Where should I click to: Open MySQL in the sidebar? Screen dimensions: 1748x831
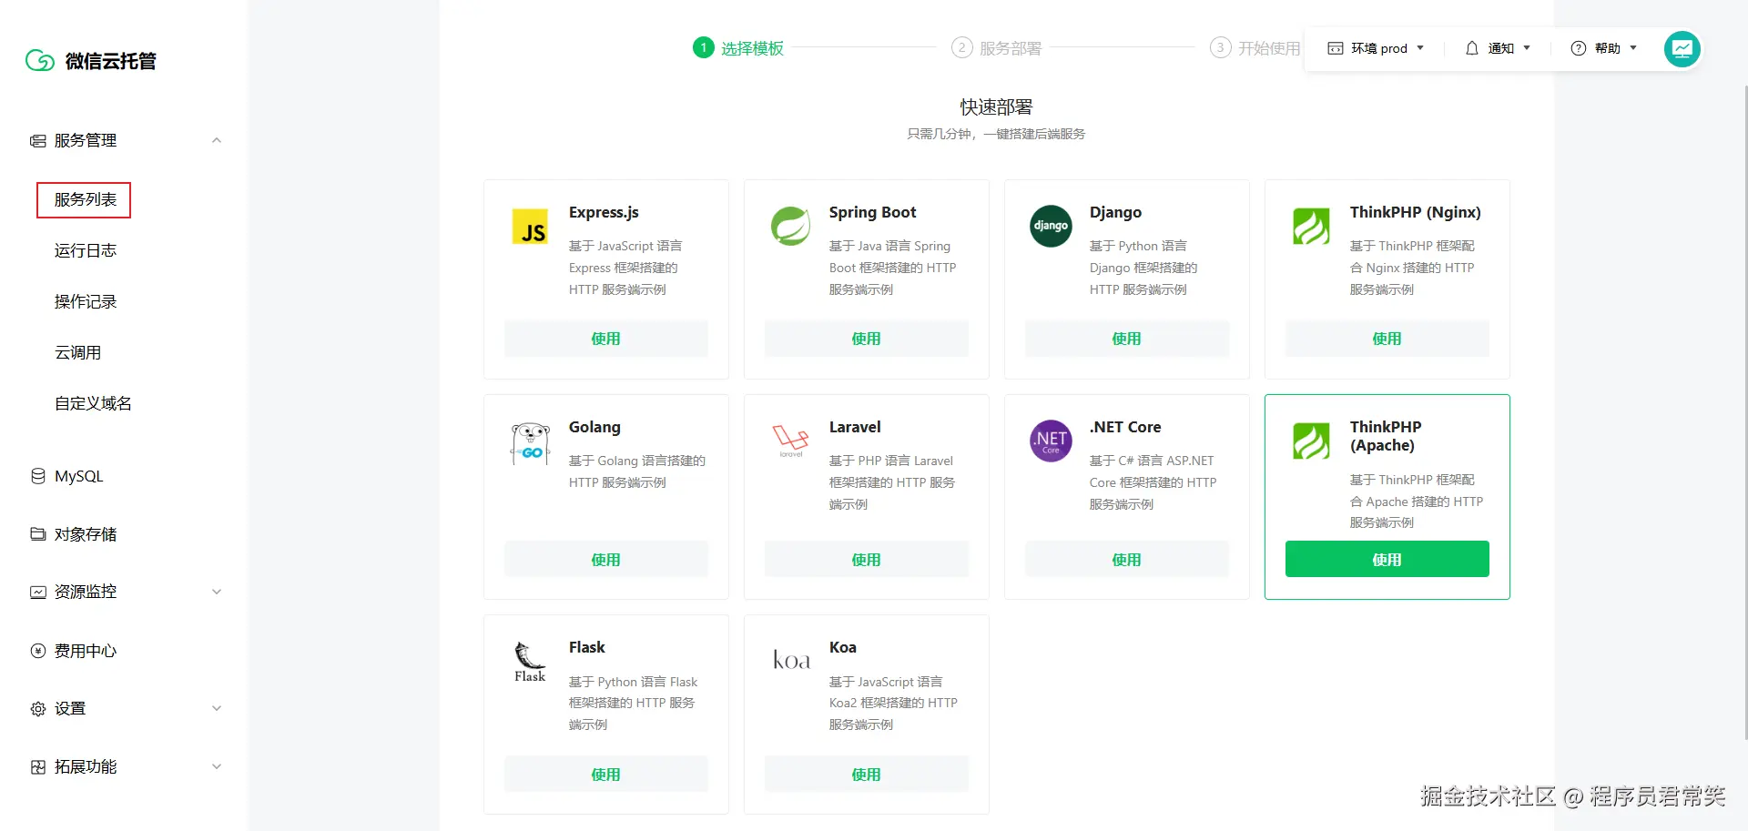coord(78,476)
